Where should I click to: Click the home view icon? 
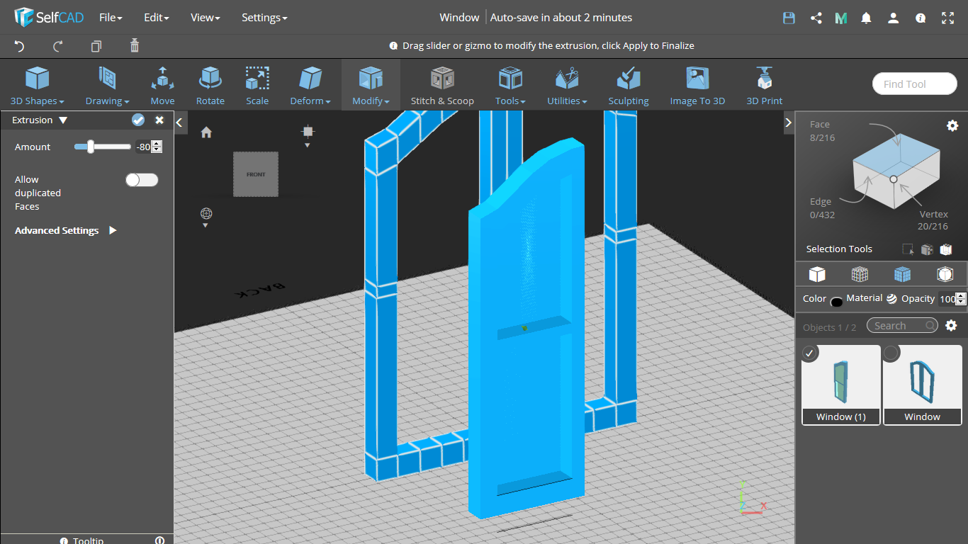coord(206,132)
